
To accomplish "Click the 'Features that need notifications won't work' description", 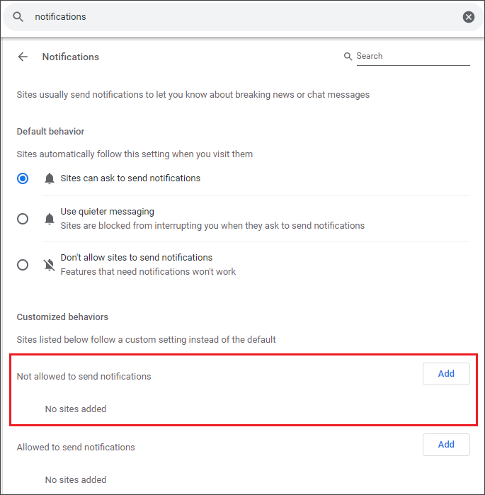I will (x=148, y=272).
